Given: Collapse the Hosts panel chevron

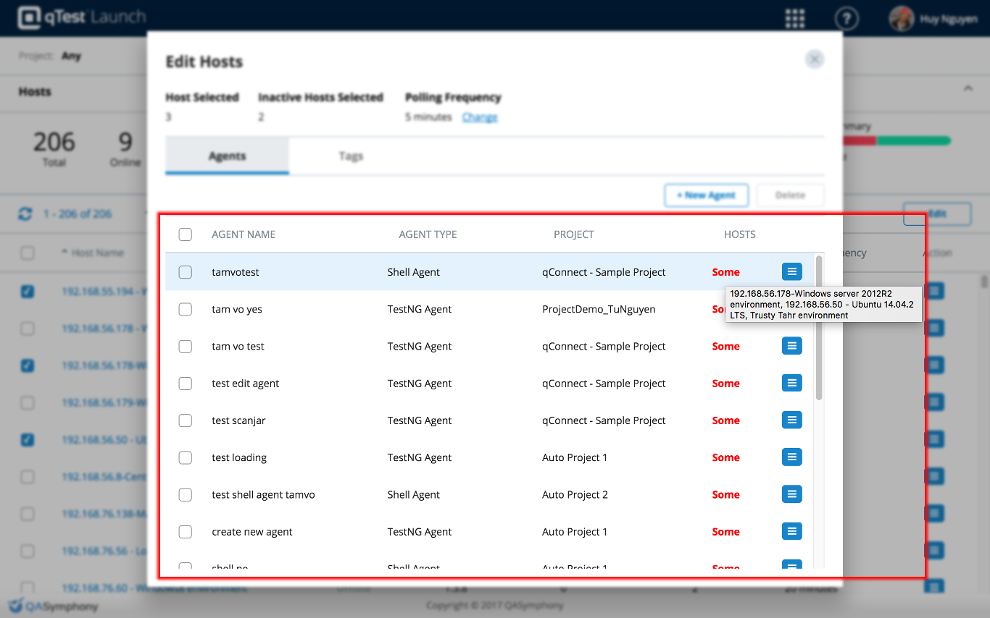Looking at the screenshot, I should pyautogui.click(x=968, y=88).
